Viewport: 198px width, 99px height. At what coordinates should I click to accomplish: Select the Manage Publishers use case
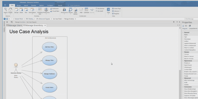(x=49, y=74)
